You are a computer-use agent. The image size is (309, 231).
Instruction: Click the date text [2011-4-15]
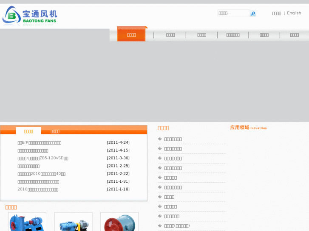coord(118,150)
